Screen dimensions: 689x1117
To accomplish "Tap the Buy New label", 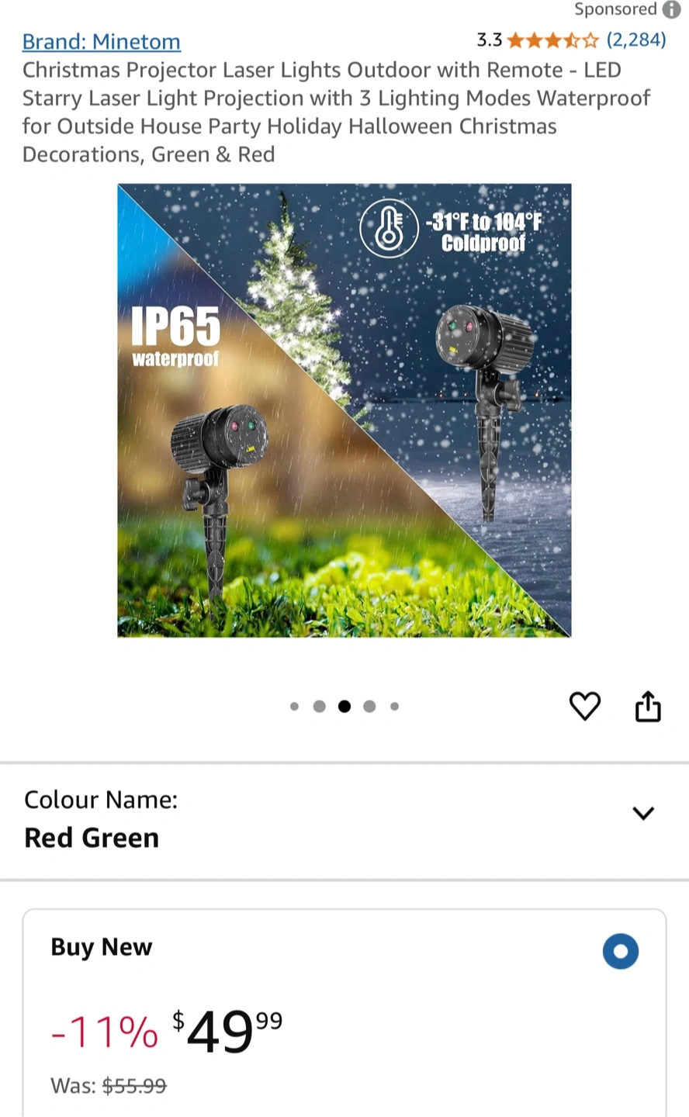I will click(102, 947).
